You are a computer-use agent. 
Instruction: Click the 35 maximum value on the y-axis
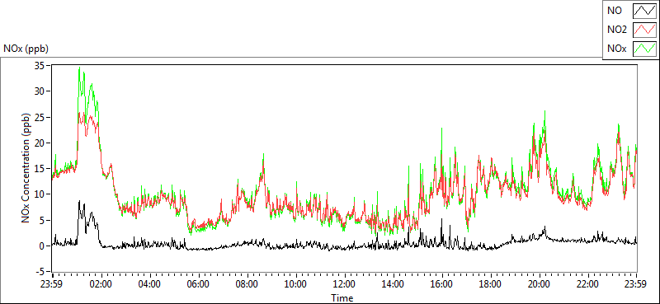40,65
